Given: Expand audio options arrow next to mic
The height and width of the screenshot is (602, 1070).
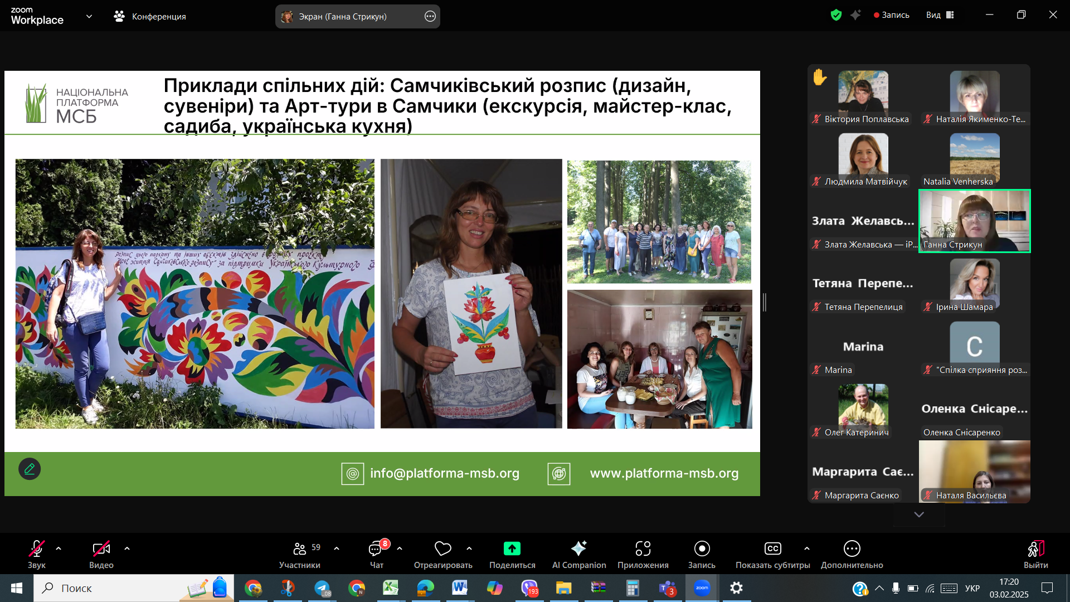Looking at the screenshot, I should point(59,548).
